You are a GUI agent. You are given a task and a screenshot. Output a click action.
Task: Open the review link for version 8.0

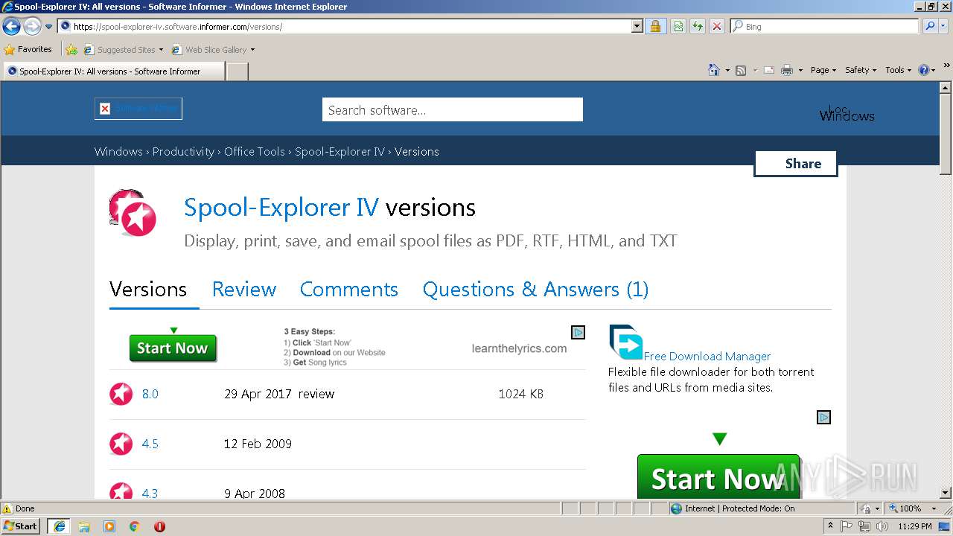(316, 394)
